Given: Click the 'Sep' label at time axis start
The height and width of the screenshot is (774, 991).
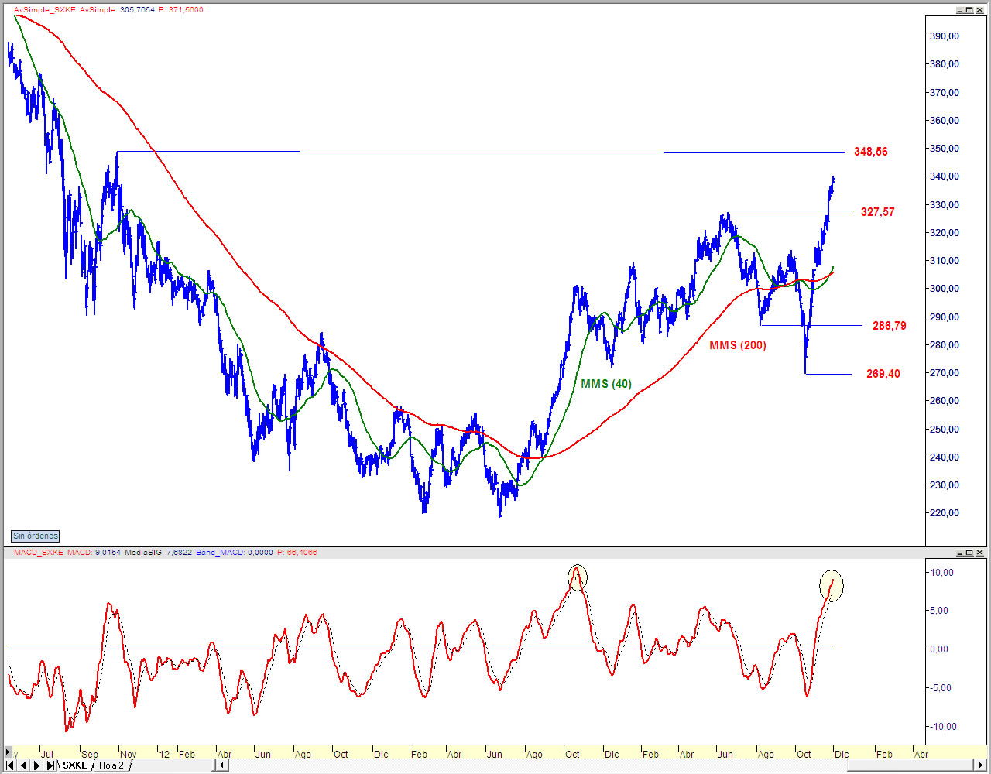Looking at the screenshot, I should click(90, 754).
